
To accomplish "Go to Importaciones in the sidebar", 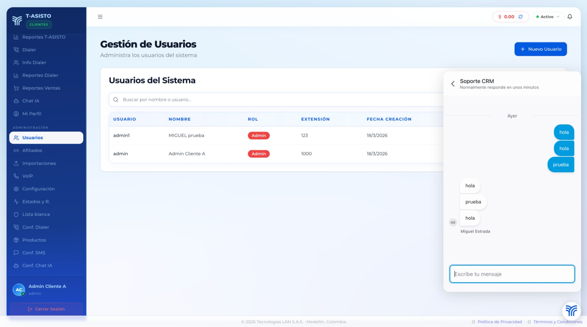I will pyautogui.click(x=39, y=163).
